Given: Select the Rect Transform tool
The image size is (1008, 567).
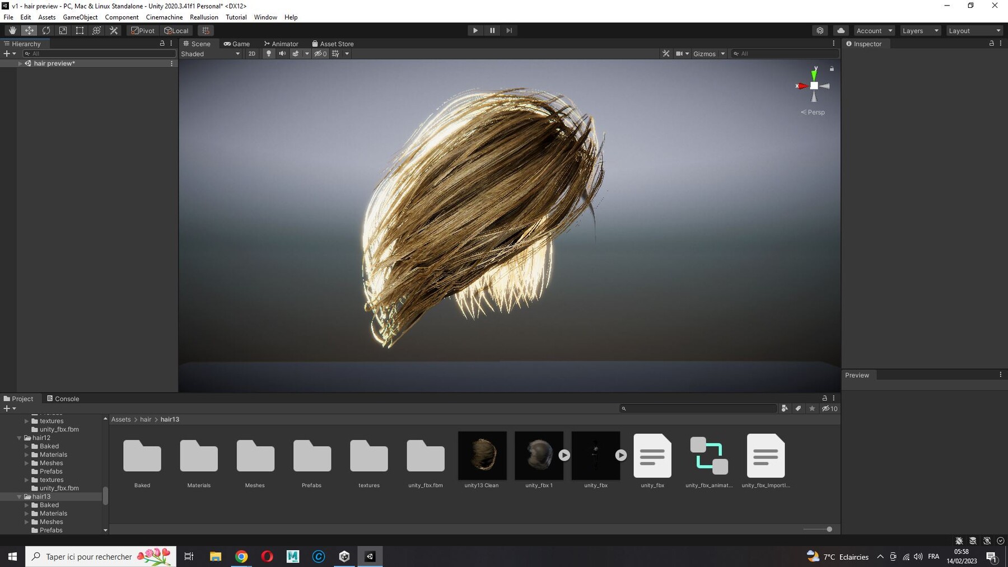Looking at the screenshot, I should click(x=80, y=31).
